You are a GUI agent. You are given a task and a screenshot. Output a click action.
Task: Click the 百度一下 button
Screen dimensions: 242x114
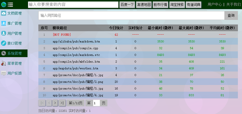click(x=127, y=5)
